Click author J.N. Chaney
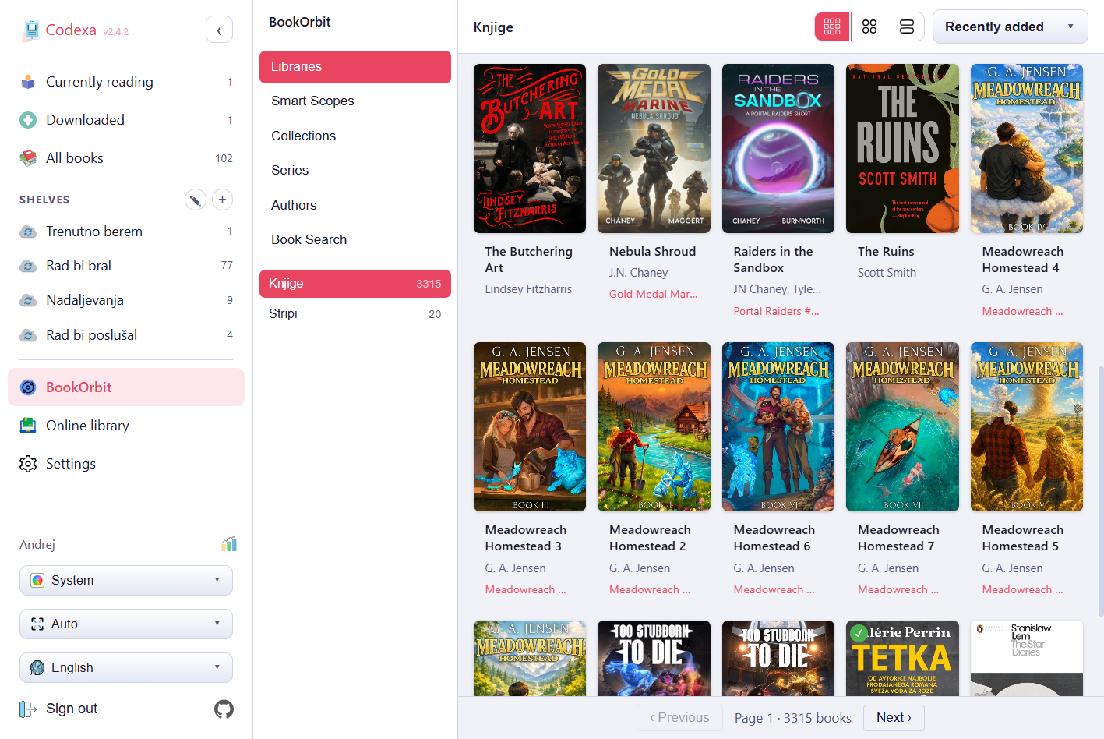 point(639,273)
